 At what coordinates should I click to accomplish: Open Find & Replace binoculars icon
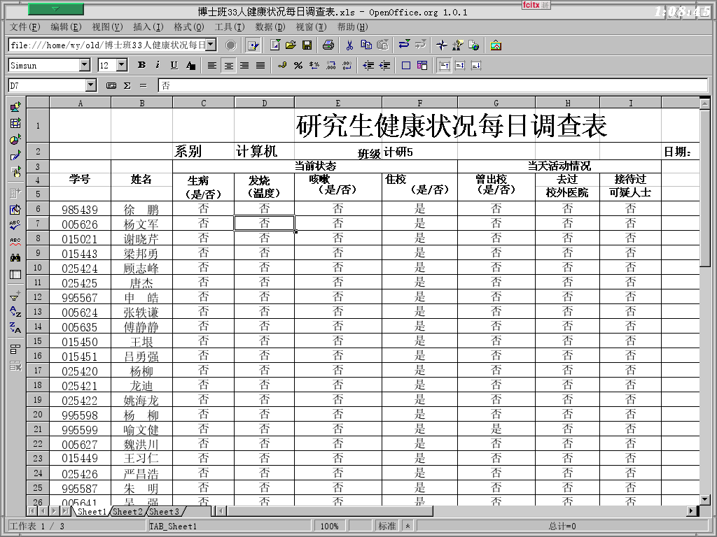[15, 258]
